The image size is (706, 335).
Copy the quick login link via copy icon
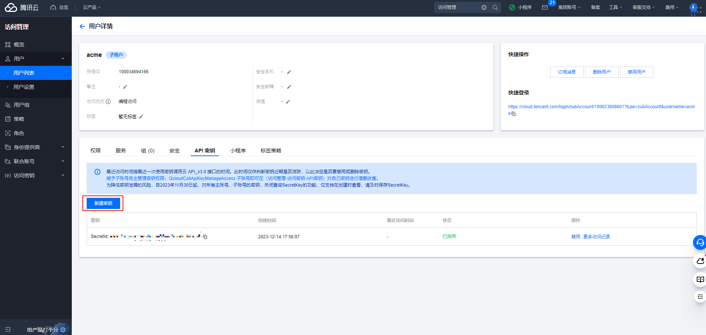[514, 114]
